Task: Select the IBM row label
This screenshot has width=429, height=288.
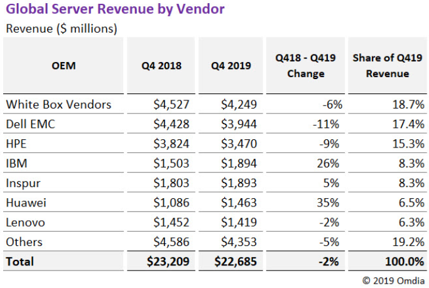Action: [16, 164]
